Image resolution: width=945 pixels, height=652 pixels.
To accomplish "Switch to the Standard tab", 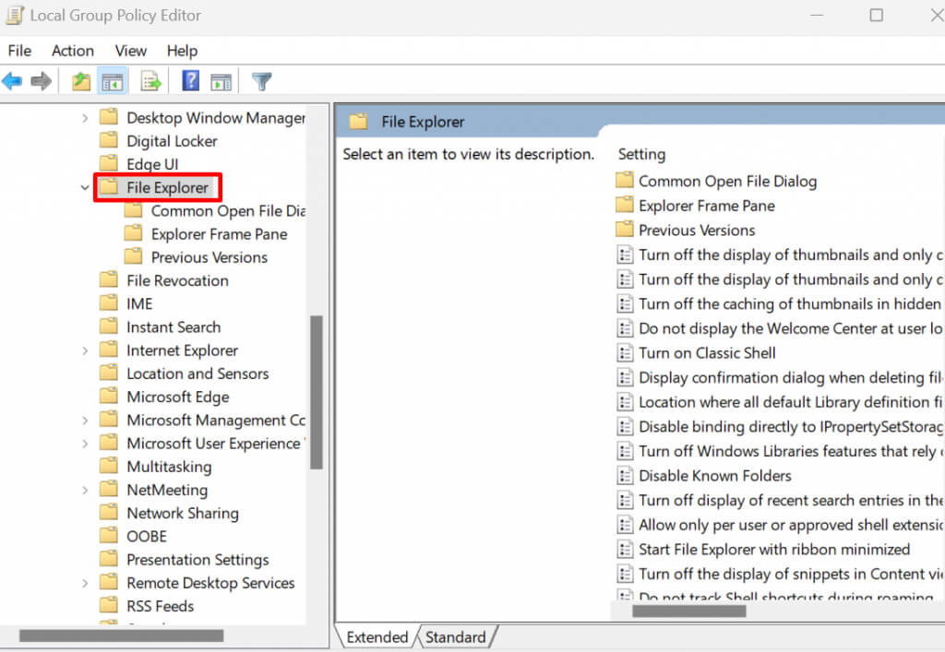I will coord(456,637).
